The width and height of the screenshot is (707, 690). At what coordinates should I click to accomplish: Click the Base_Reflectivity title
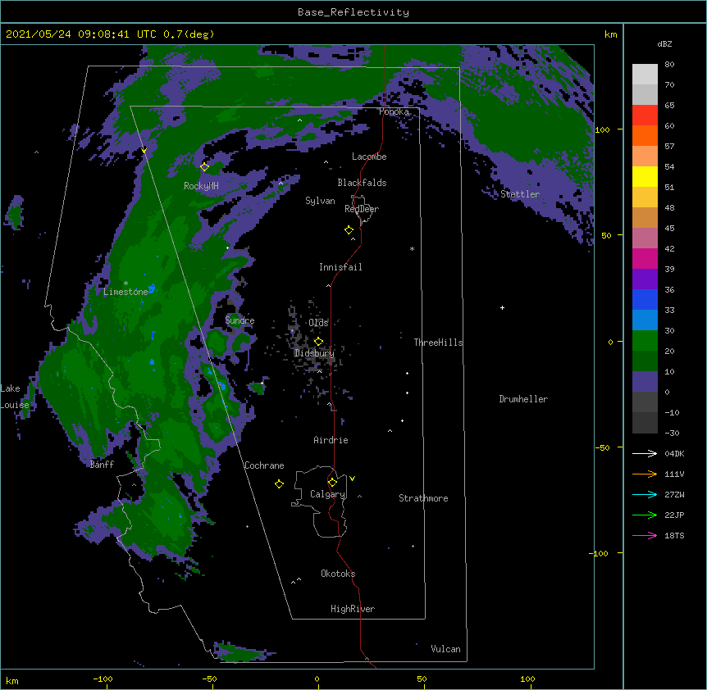pyautogui.click(x=353, y=12)
